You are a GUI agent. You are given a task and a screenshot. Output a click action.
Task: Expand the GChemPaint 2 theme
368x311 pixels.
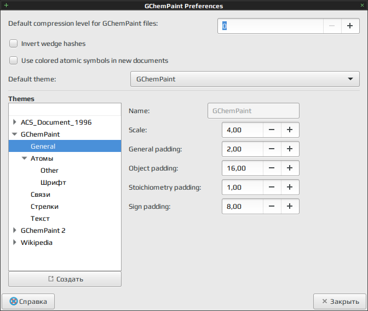pyautogui.click(x=15, y=231)
